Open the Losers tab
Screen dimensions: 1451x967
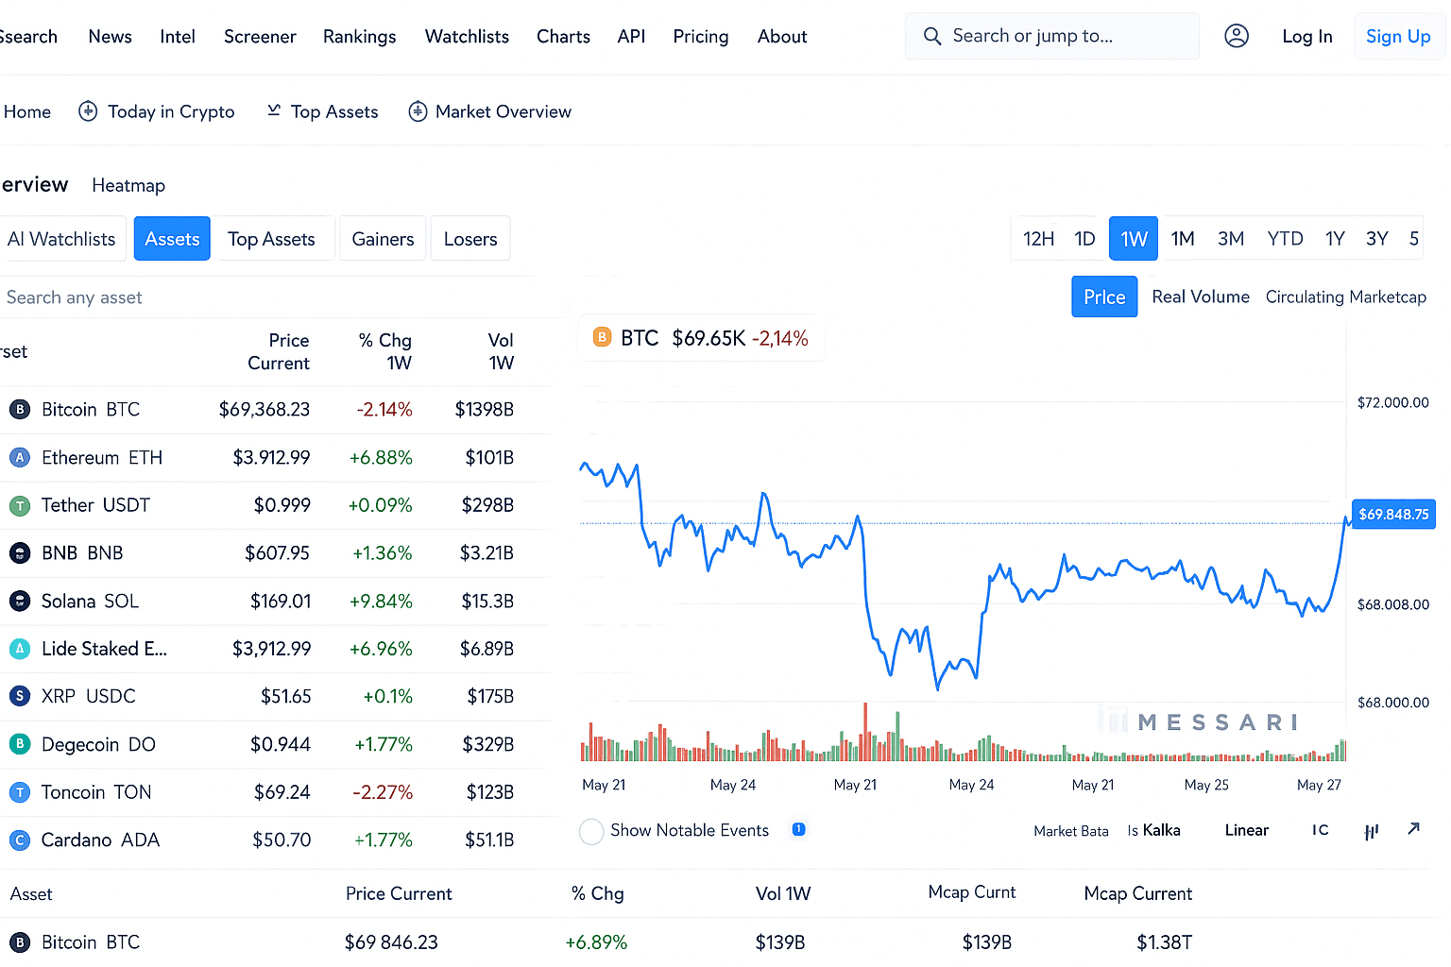(470, 239)
